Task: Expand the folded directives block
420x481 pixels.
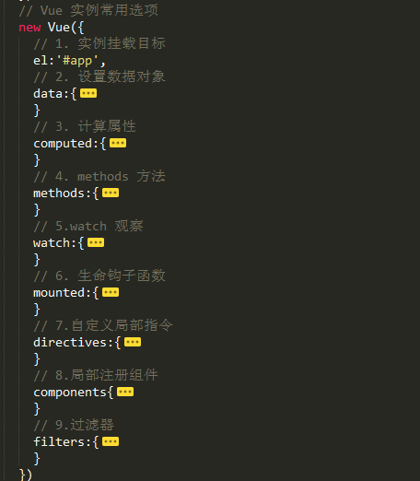Action: (x=133, y=342)
